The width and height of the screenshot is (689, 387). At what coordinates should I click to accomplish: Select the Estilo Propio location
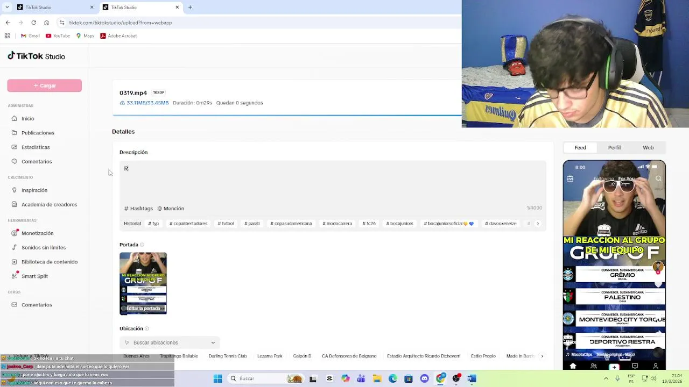tap(483, 356)
